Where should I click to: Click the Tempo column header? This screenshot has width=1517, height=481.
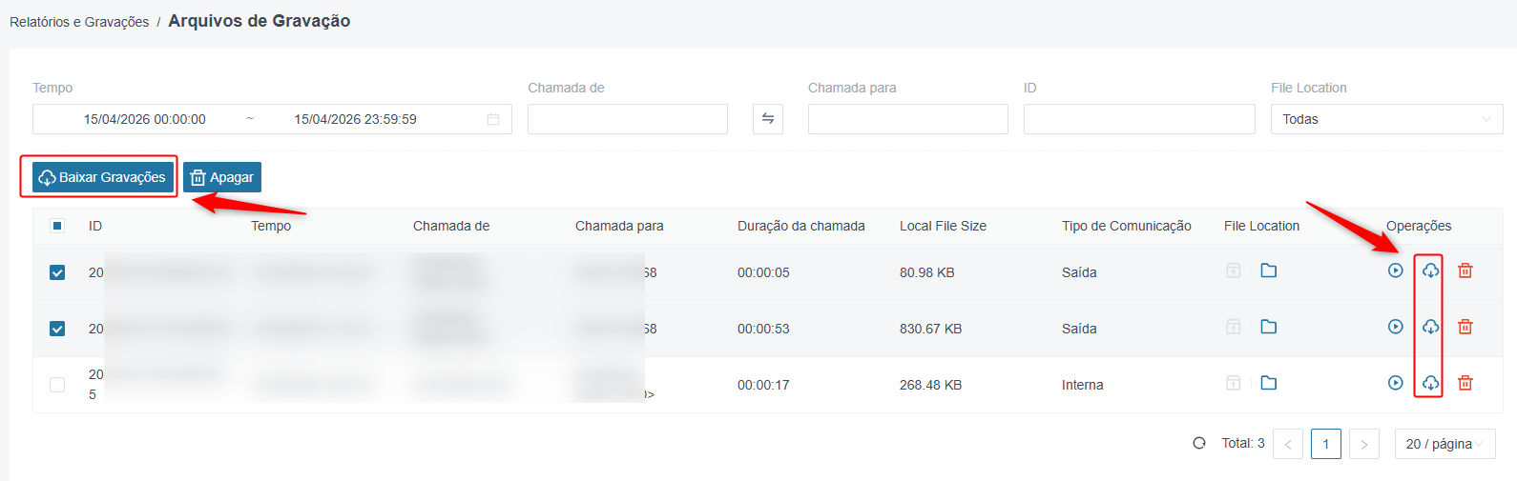(271, 226)
